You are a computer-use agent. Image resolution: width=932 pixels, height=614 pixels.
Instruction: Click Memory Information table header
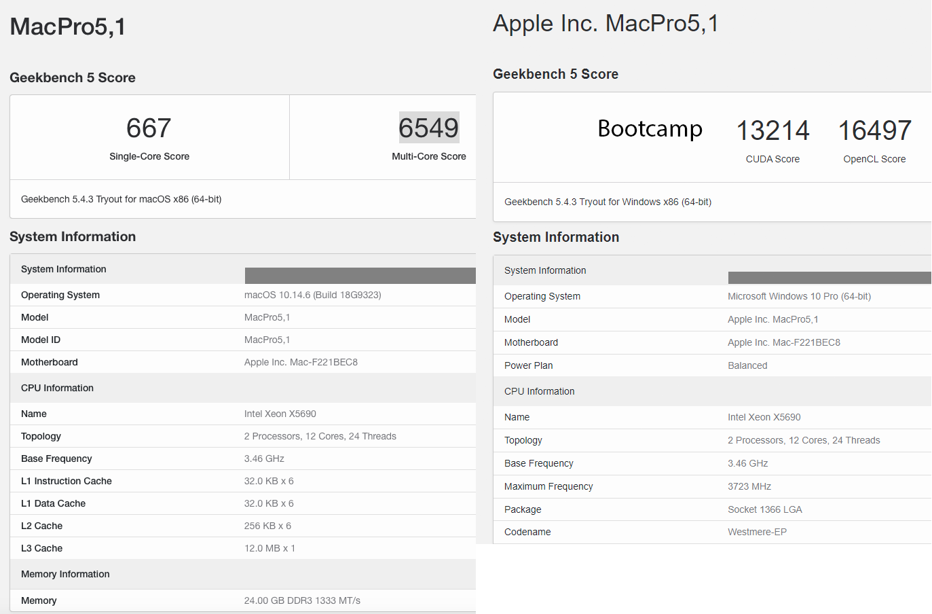[65, 574]
